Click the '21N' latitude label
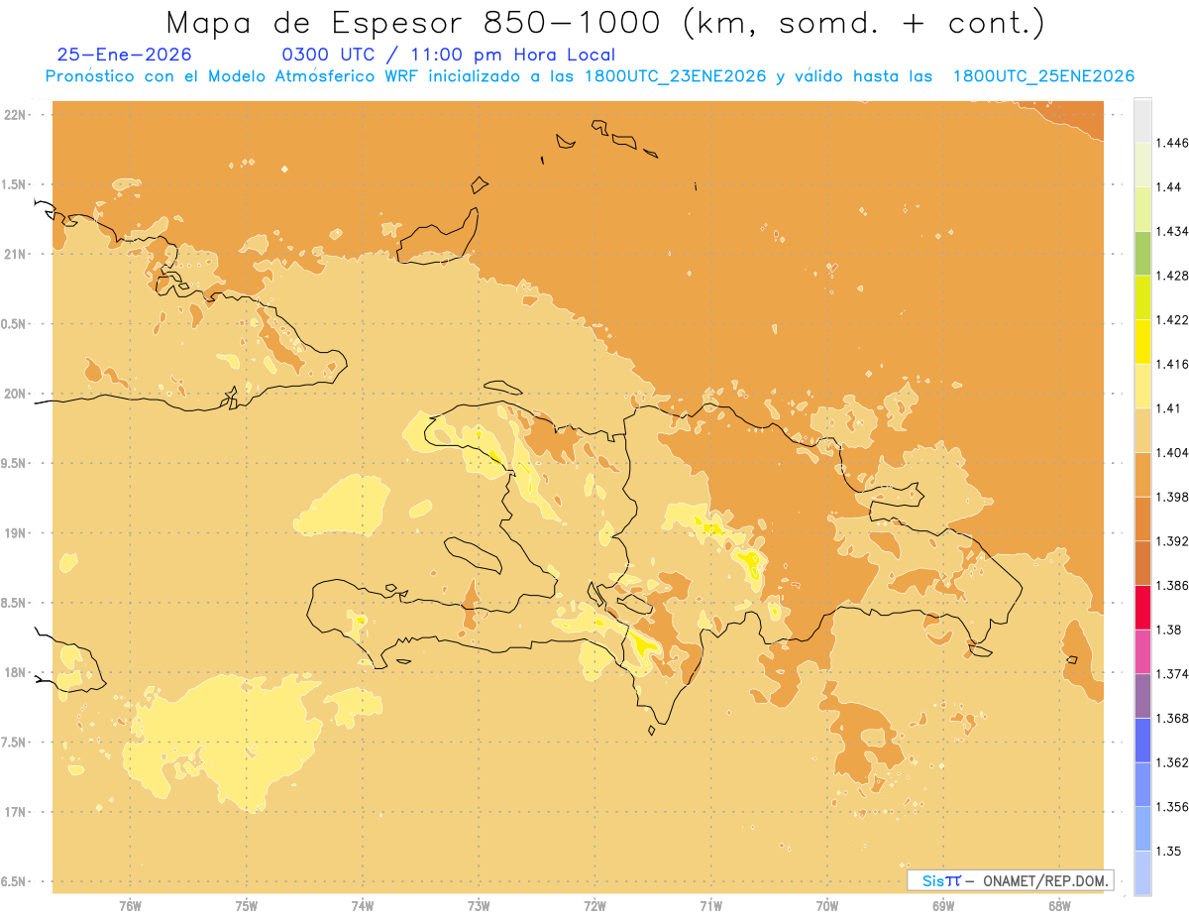Image resolution: width=1189 pixels, height=919 pixels. click(x=16, y=254)
